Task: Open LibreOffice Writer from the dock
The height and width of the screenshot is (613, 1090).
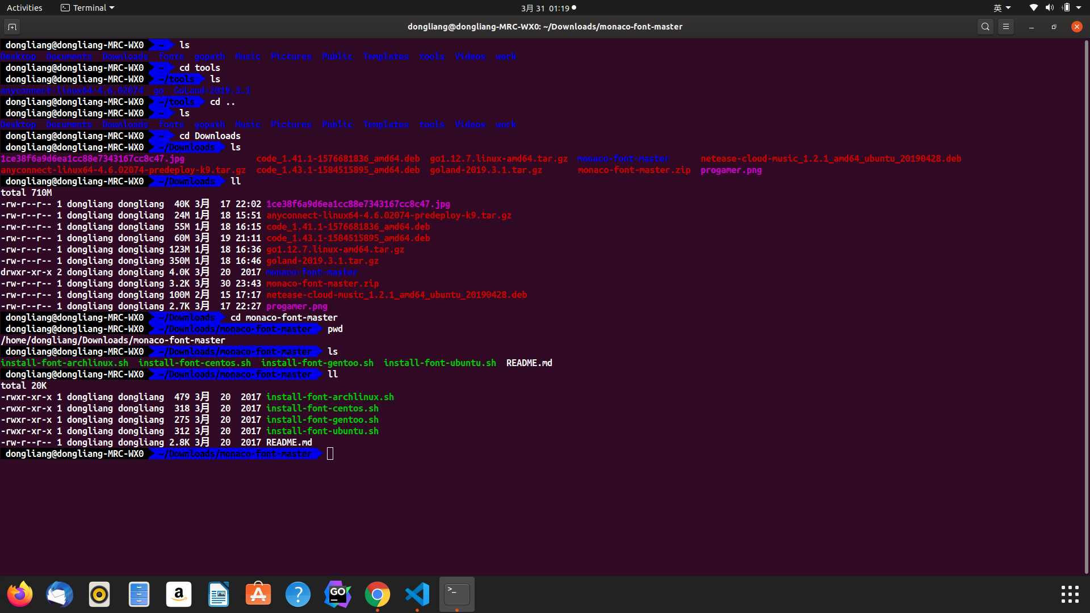Action: tap(219, 594)
